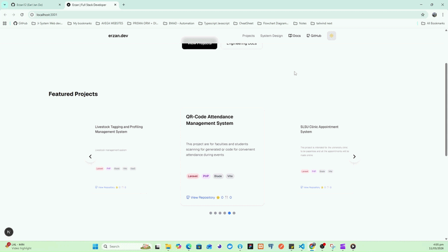Open Visual Studio Code from the taskbar

[x=302, y=246]
